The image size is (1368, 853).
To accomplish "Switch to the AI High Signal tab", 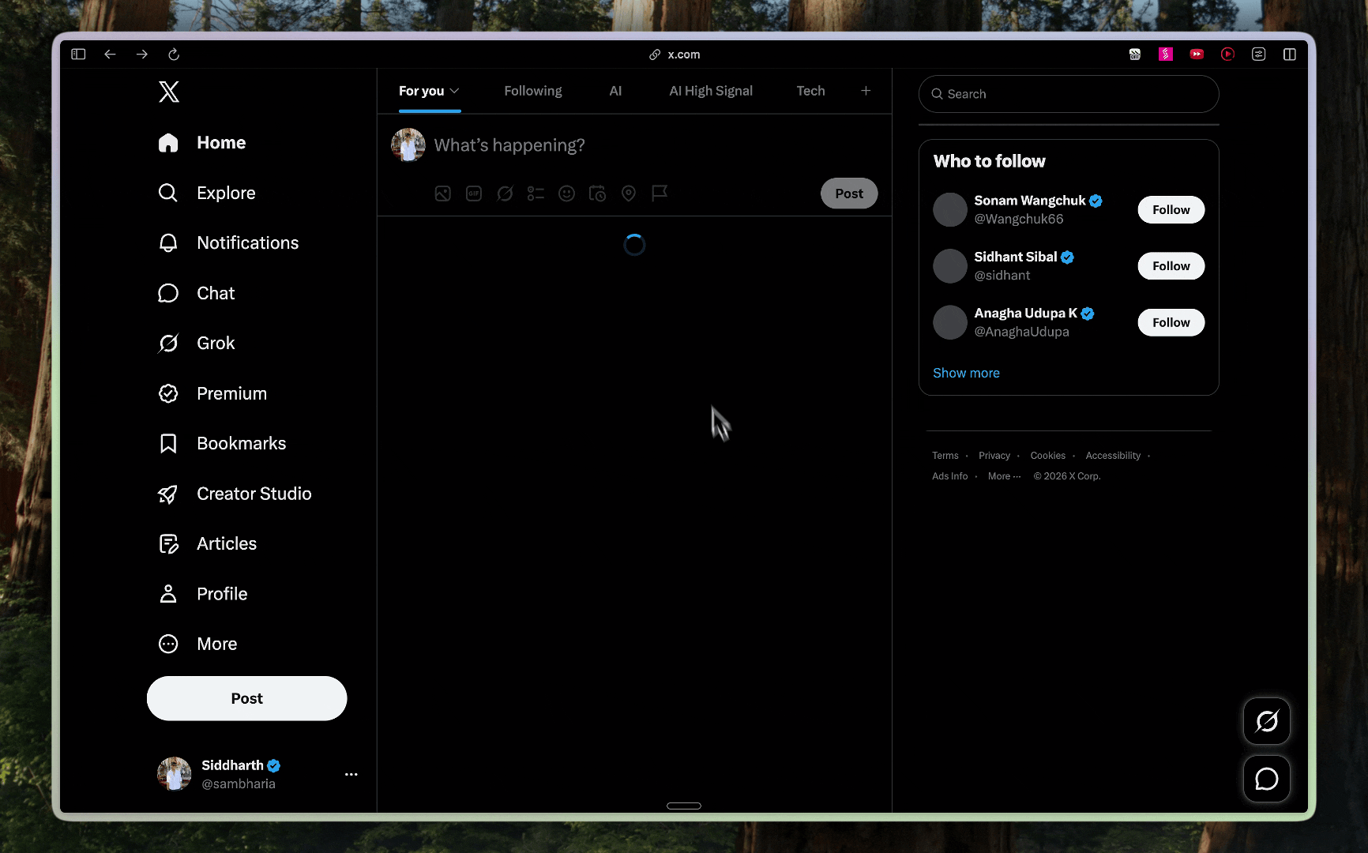I will point(711,91).
